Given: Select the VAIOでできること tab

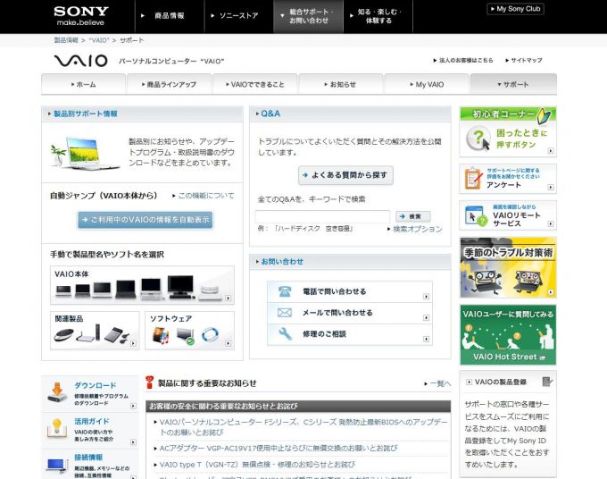Looking at the screenshot, I should pyautogui.click(x=255, y=84).
